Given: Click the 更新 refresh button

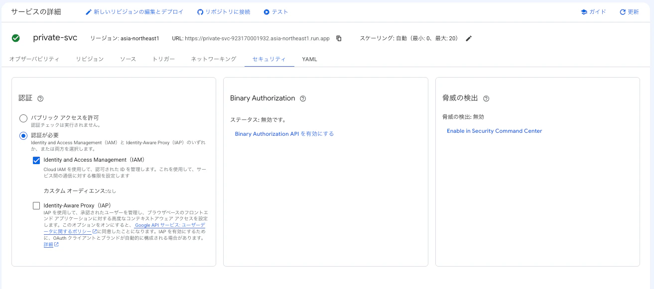Looking at the screenshot, I should [629, 12].
